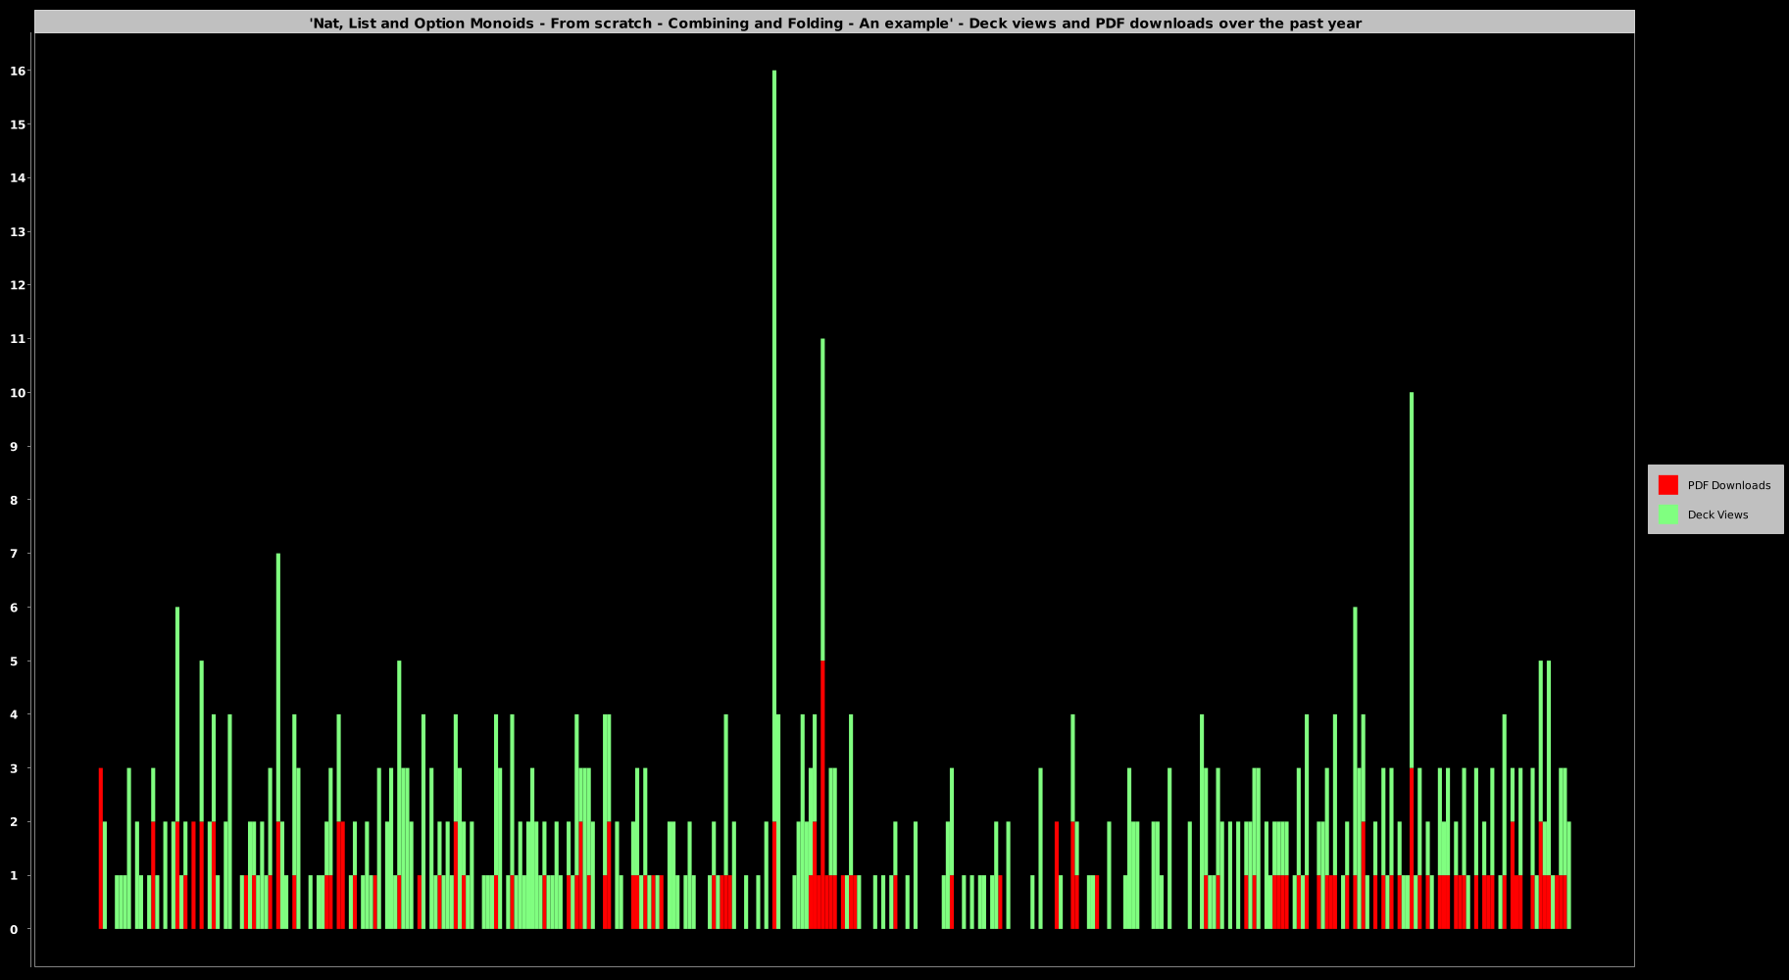Select the 'PDF Downloads' legend label

pyautogui.click(x=1729, y=485)
